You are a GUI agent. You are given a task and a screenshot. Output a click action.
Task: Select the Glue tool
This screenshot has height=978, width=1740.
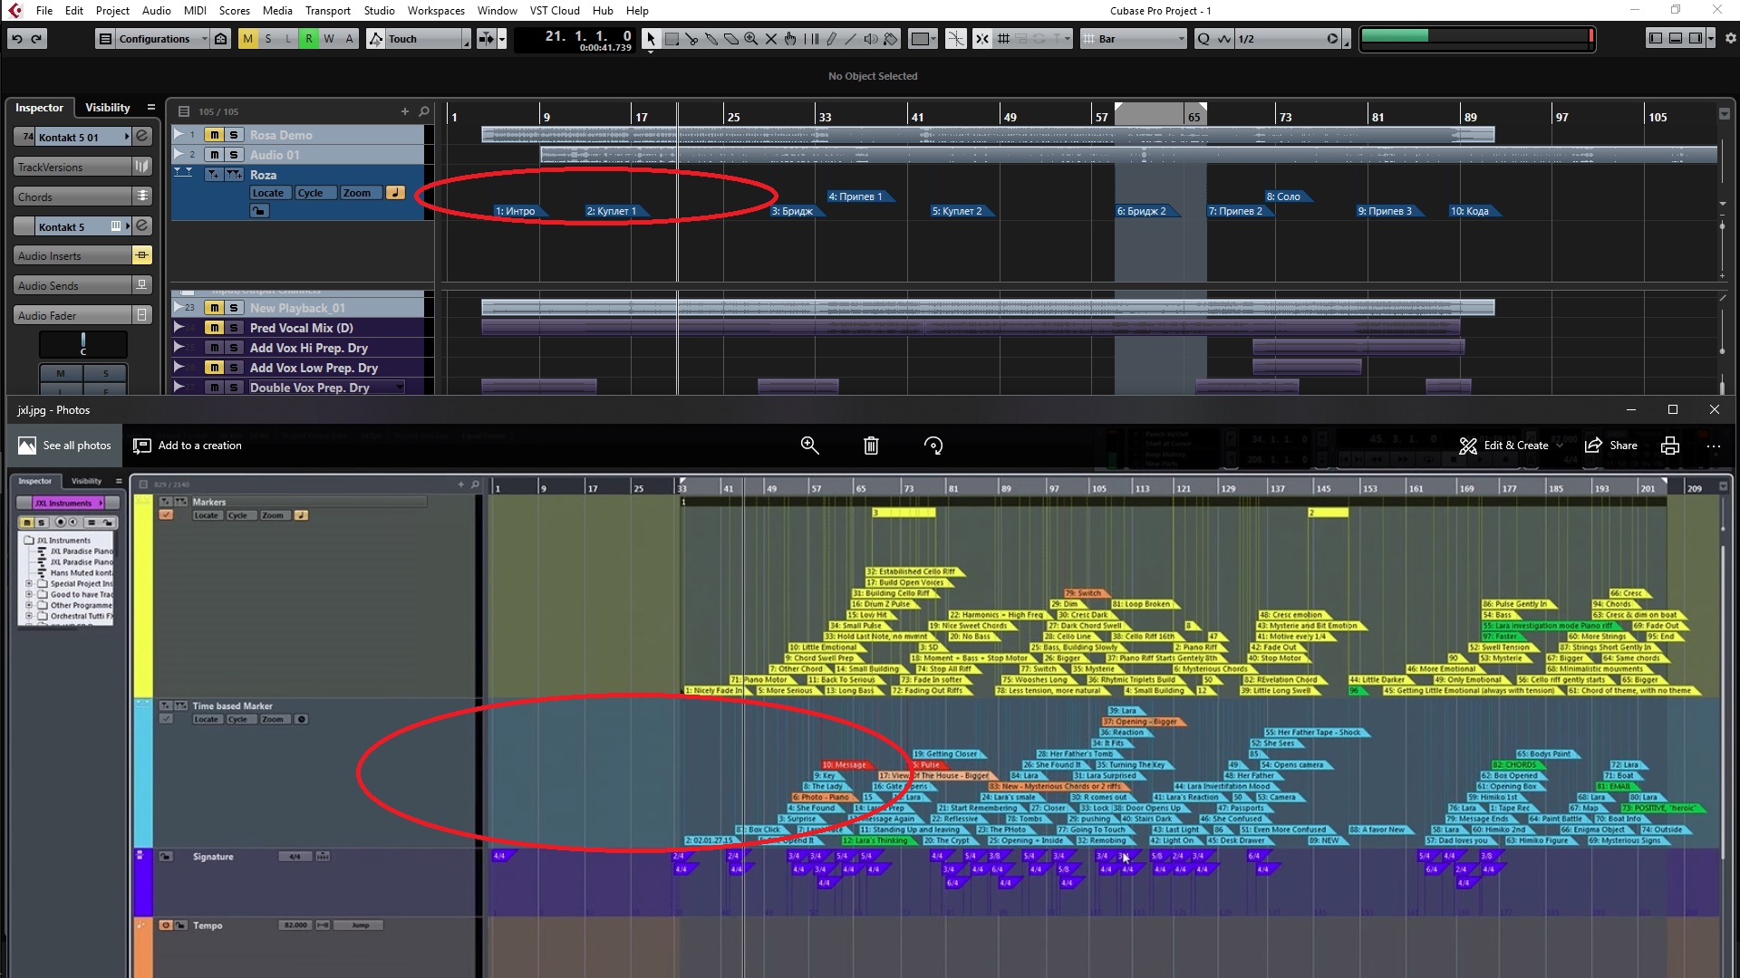(711, 39)
